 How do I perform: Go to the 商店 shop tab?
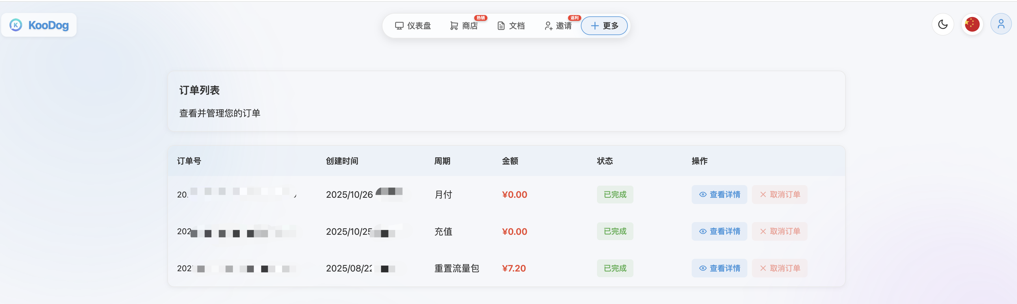(x=464, y=26)
